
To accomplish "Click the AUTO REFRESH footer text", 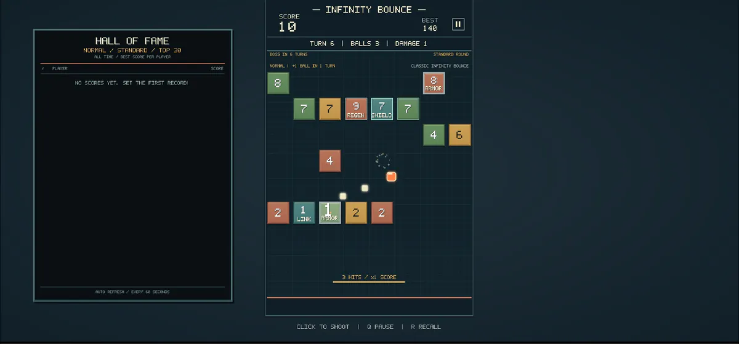I will point(132,292).
